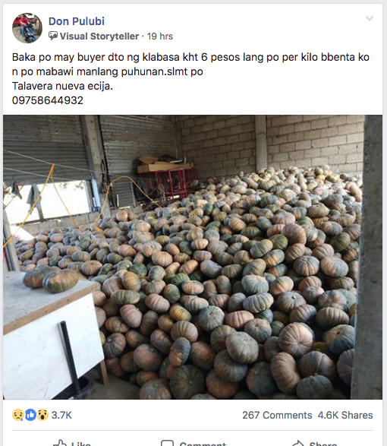Open the pumpkin pile photo

pos(193,257)
